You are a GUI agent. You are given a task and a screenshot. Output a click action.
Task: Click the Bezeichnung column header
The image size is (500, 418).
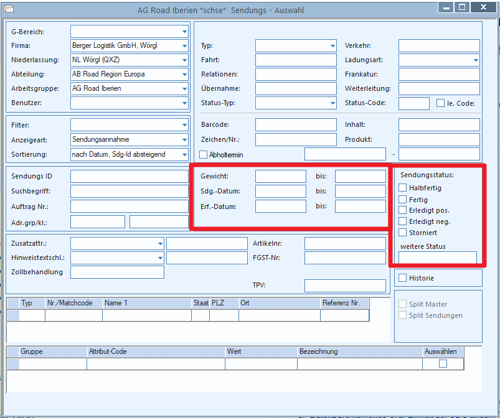(360, 351)
